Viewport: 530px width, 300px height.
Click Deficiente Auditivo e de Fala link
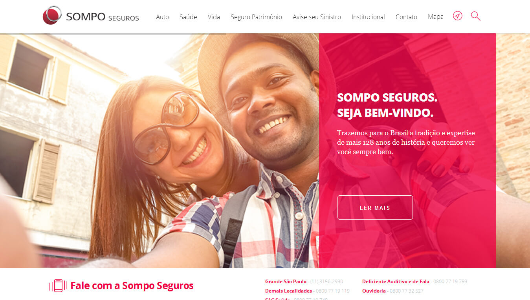pos(414,282)
